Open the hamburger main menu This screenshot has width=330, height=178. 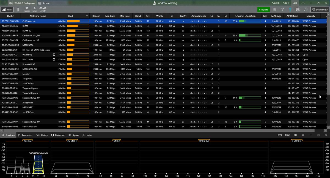pyautogui.click(x=4, y=3)
